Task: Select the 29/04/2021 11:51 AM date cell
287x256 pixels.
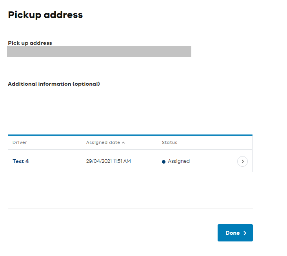Action: pyautogui.click(x=108, y=161)
